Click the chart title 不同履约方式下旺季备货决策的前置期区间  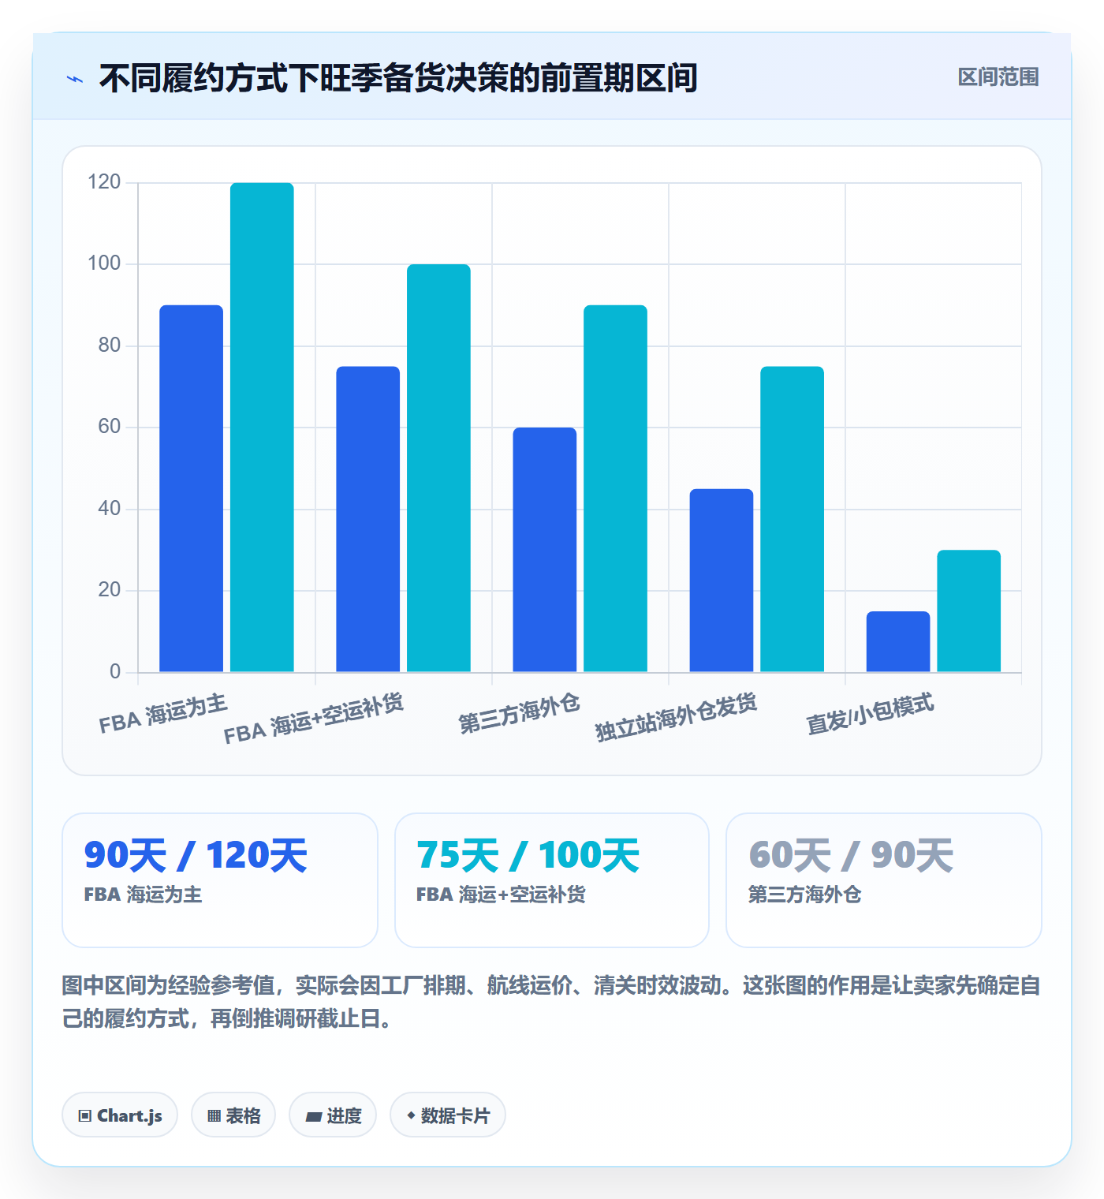[398, 78]
